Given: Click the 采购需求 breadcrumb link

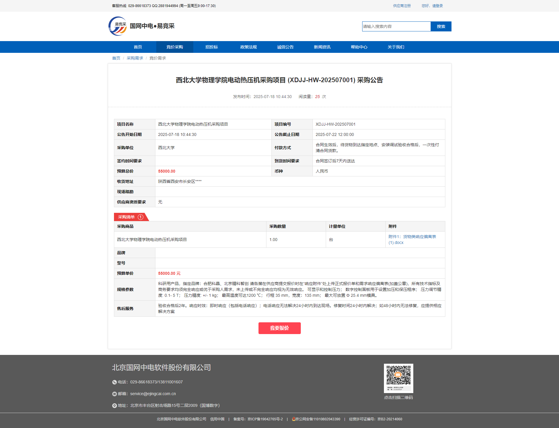Looking at the screenshot, I should (x=135, y=58).
